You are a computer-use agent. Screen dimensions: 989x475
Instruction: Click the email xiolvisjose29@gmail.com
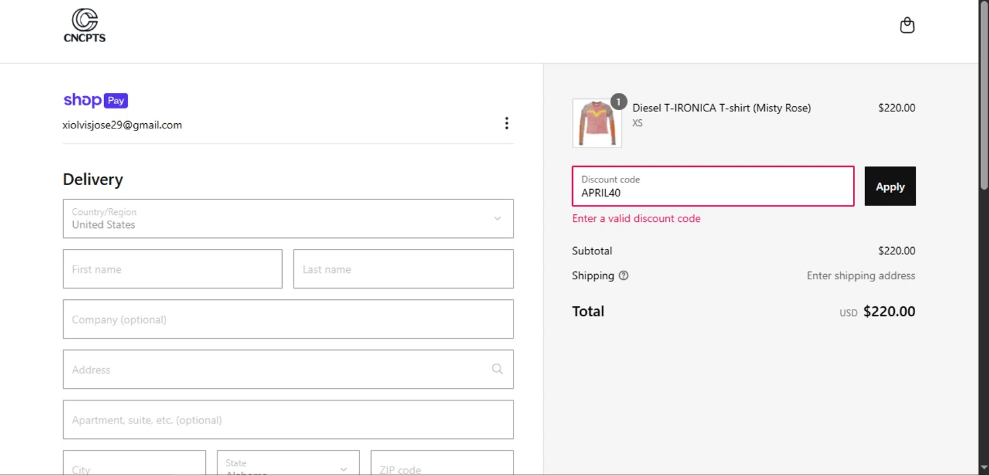[123, 125]
